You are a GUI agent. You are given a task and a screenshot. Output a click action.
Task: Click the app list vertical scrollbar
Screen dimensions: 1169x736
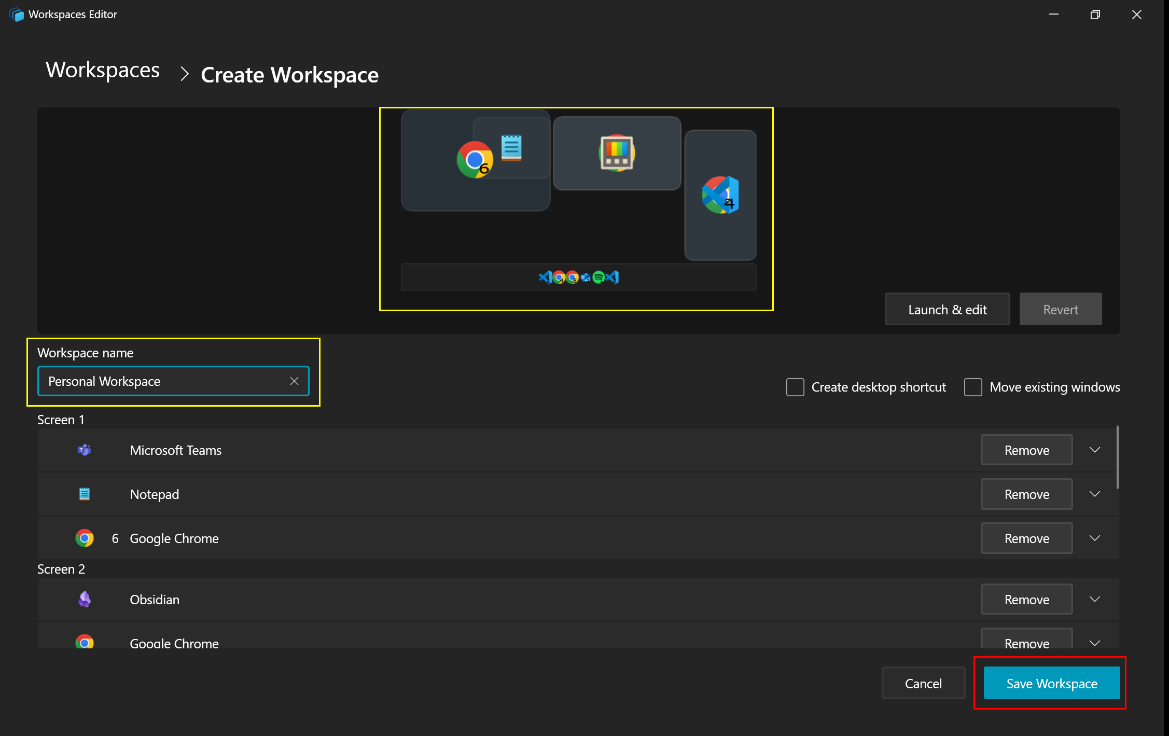click(x=1117, y=456)
